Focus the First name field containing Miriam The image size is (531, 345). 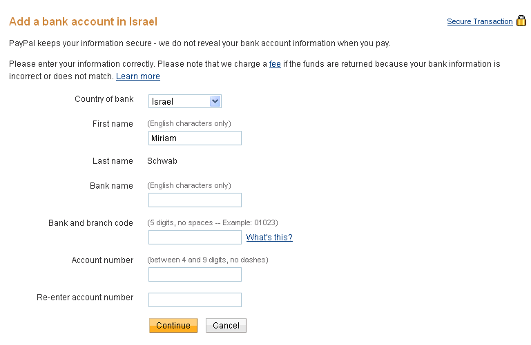(x=195, y=138)
